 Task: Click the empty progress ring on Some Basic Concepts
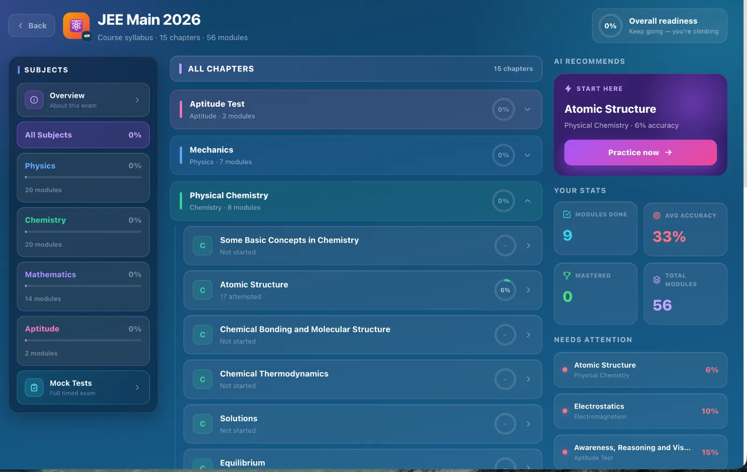tap(505, 246)
